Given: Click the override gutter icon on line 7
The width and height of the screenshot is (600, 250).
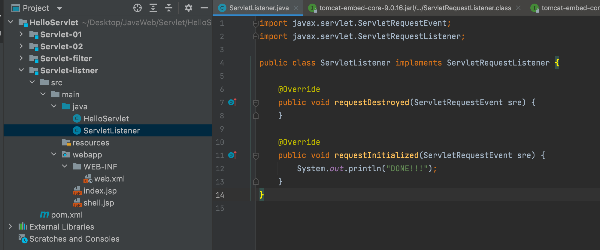Looking at the screenshot, I should [x=232, y=102].
